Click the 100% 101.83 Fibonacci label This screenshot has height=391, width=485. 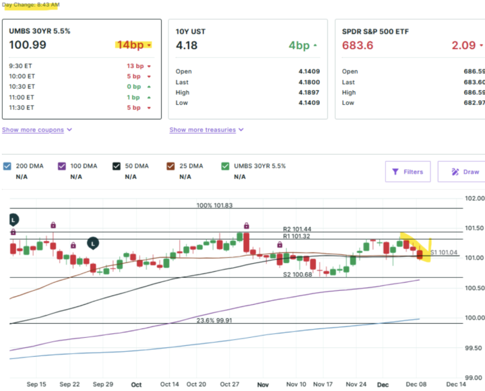[x=214, y=205]
